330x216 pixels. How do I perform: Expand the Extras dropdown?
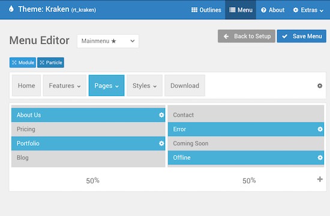pos(308,10)
